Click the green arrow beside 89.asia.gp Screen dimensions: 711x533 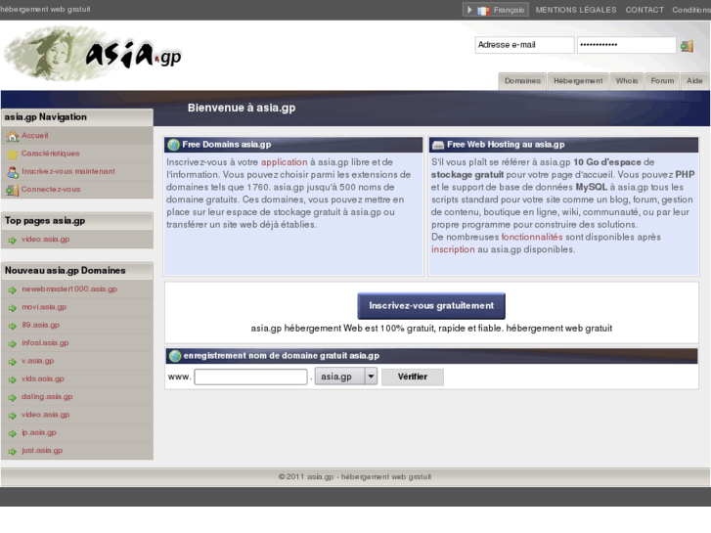13,326
